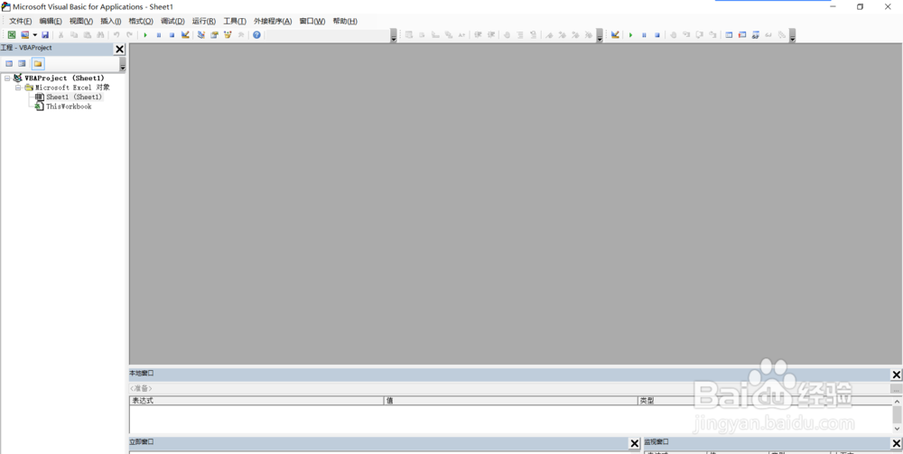The width and height of the screenshot is (903, 454).
Task: Open the 运行(R) menu
Action: 204,22
